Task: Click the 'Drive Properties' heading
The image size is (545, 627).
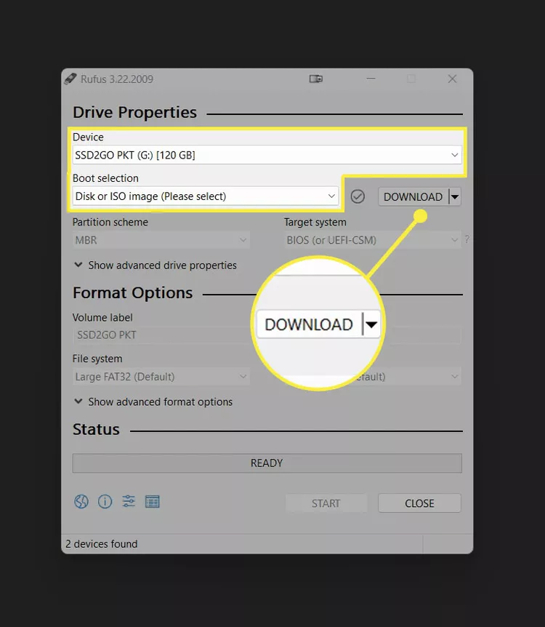Action: pos(134,112)
